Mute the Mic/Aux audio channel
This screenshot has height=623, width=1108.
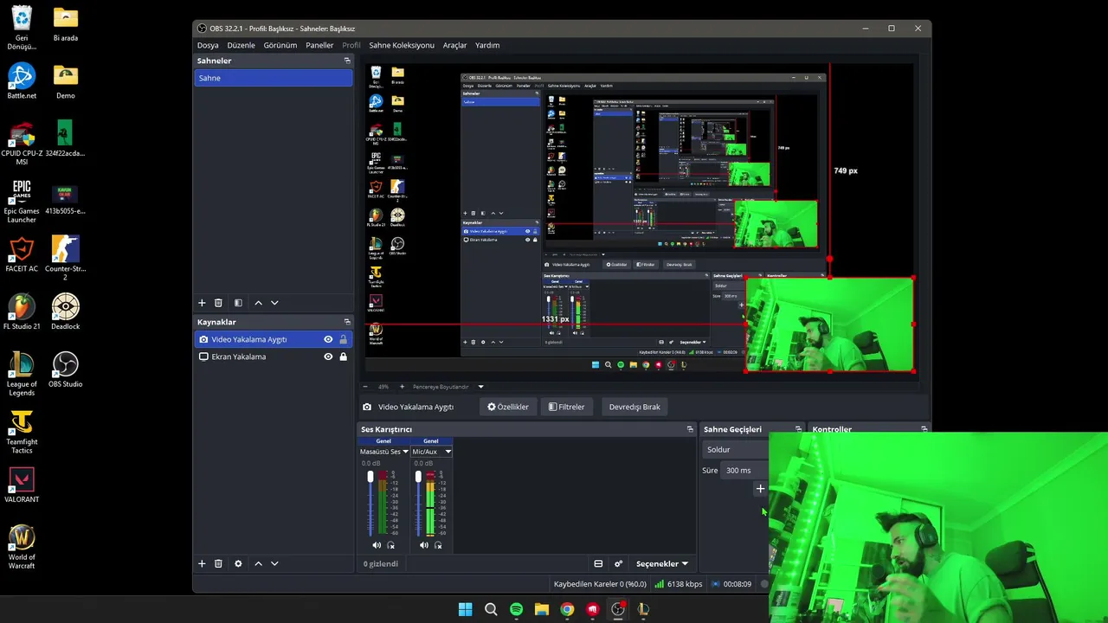(x=424, y=545)
